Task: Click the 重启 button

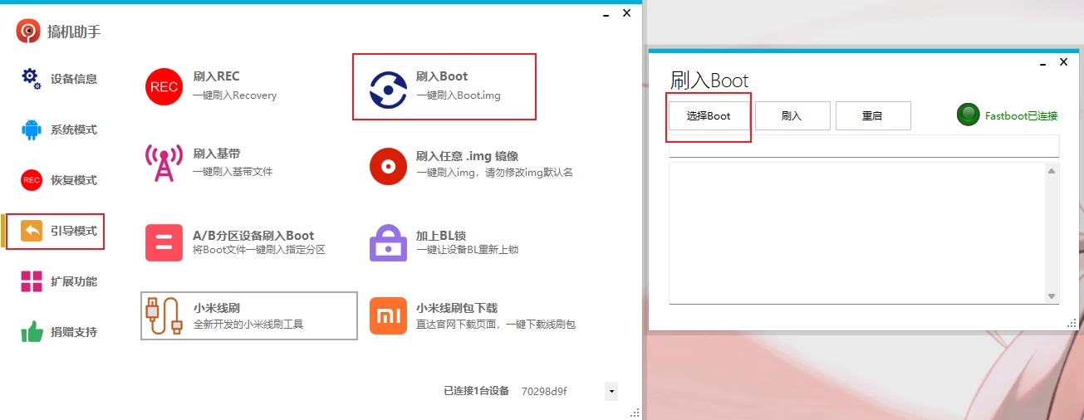Action: pos(872,116)
